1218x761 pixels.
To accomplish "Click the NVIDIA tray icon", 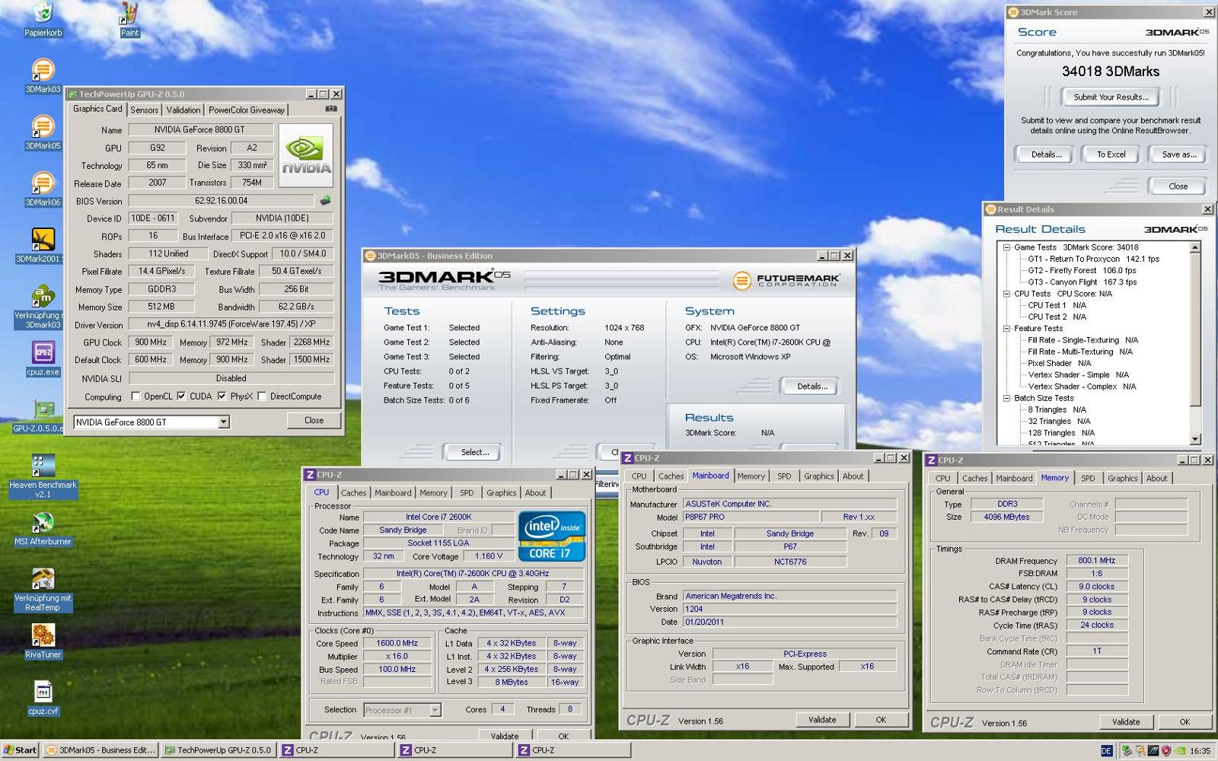I will point(1179,751).
